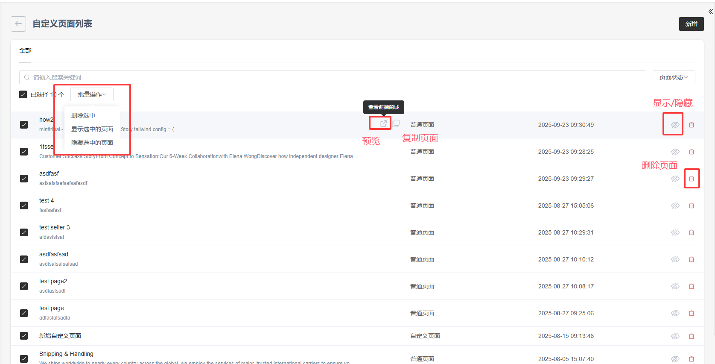Choose 删除选中 from batch menu
This screenshot has height=364, width=715.
click(x=83, y=115)
